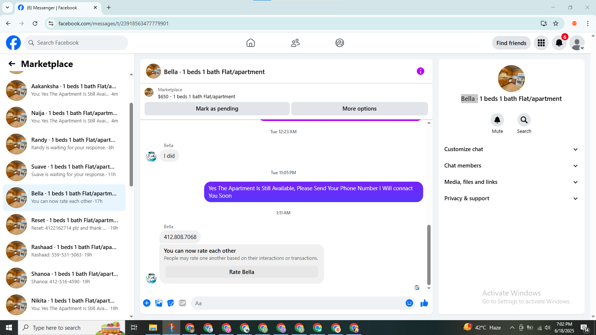Open the Home feed icon

tap(251, 43)
